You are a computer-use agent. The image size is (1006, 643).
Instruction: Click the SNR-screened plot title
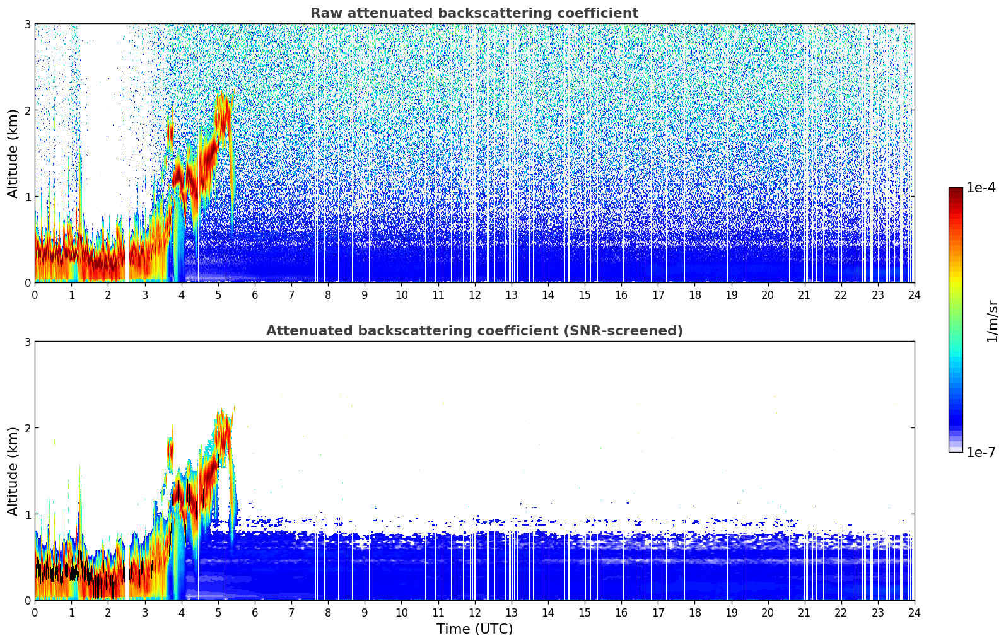click(x=474, y=331)
